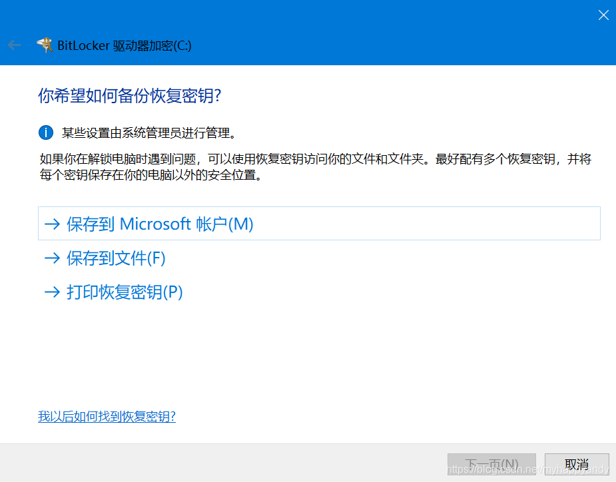Viewport: 616px width, 482px height.
Task: Click the heading 你希望如何备份恢复密钥?
Action: click(x=130, y=96)
